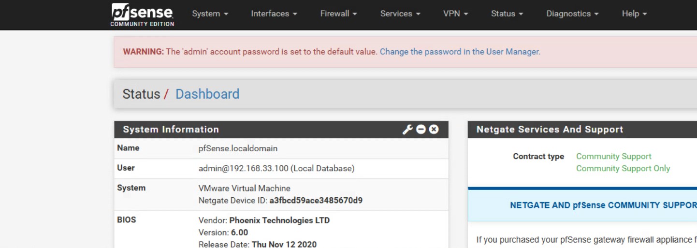Expand the Interfaces menu
The image size is (697, 248).
coord(274,14)
